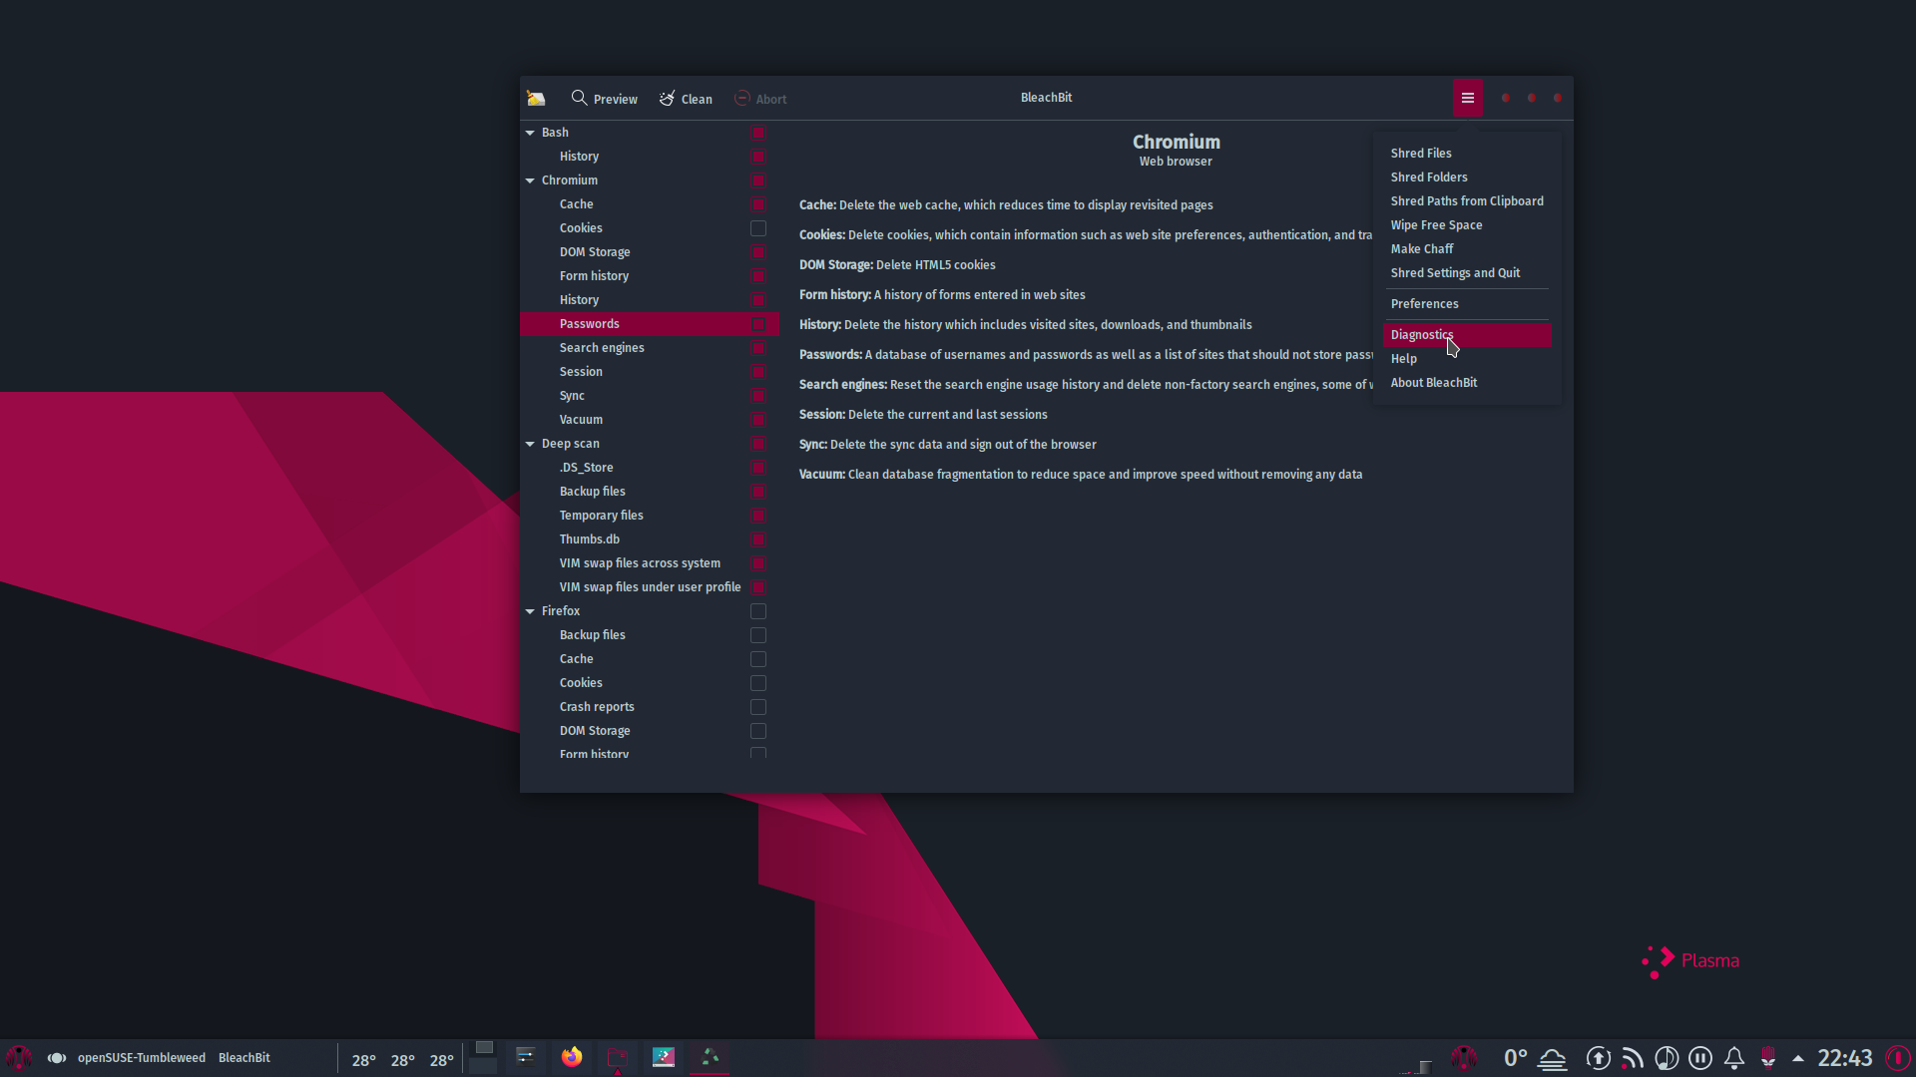
Task: Uncheck the Bash group checkbox
Action: point(758,133)
